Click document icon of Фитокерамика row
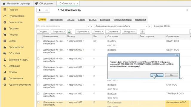The image size is (191, 107). pyautogui.click(x=38, y=102)
